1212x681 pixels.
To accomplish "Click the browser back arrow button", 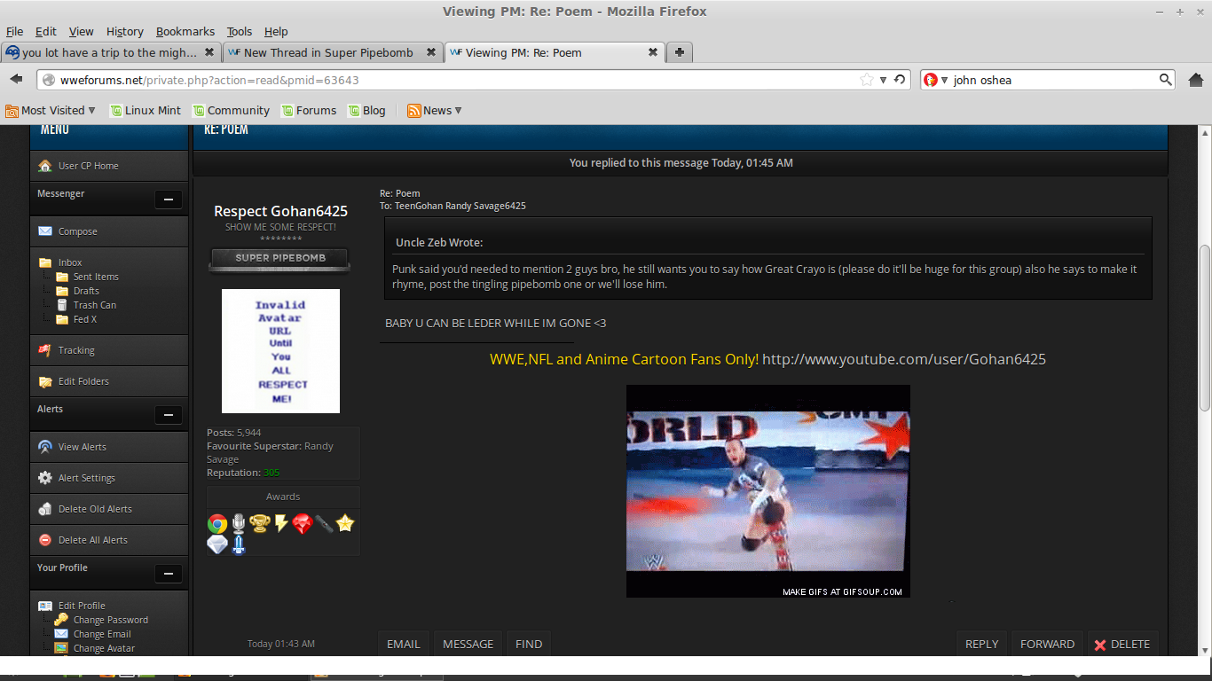I will pyautogui.click(x=16, y=80).
